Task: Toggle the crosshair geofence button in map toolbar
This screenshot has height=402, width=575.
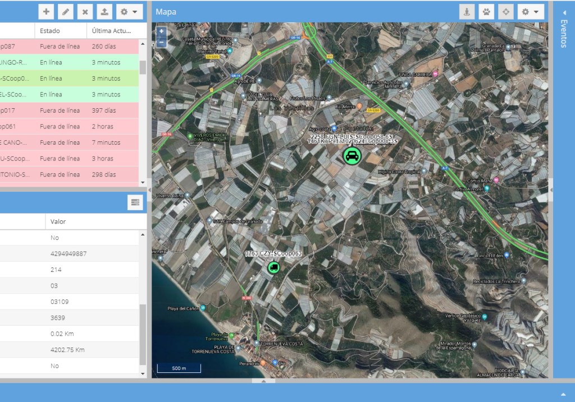Action: point(506,11)
